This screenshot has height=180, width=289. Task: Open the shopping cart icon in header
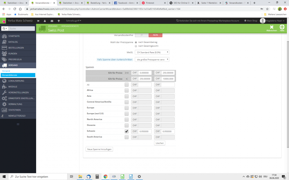pyautogui.click(x=38, y=21)
